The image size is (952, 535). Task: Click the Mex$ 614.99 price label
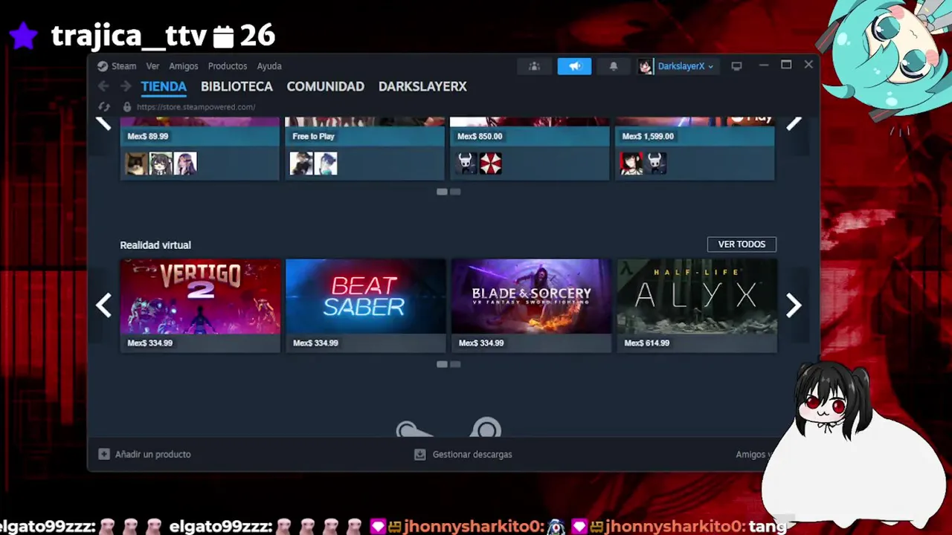coord(647,343)
